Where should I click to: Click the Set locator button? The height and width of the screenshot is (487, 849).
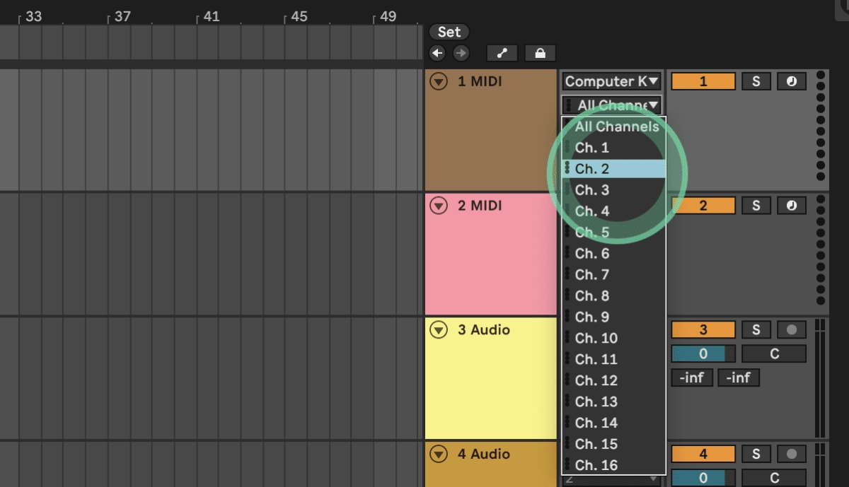point(449,32)
